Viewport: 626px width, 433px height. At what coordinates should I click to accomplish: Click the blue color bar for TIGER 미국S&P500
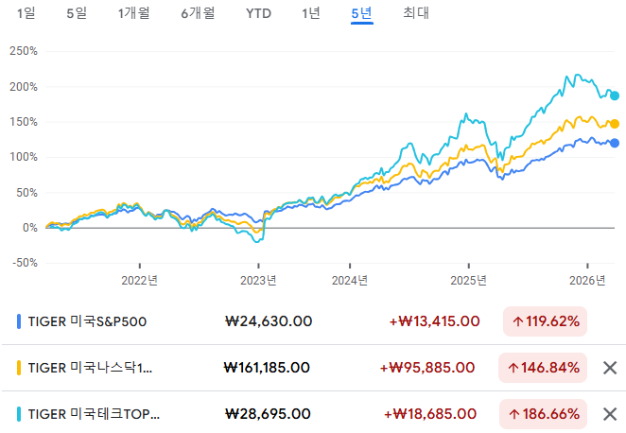19,321
